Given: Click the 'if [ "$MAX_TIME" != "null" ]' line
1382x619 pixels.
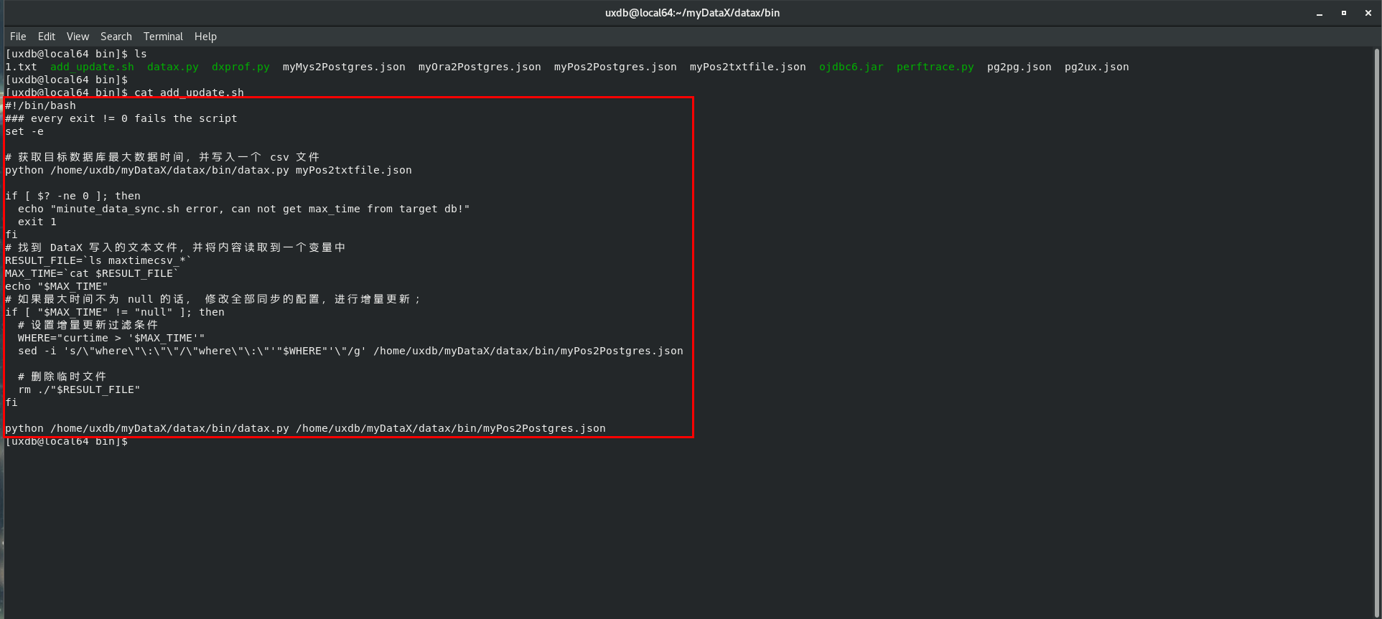Looking at the screenshot, I should 115,312.
